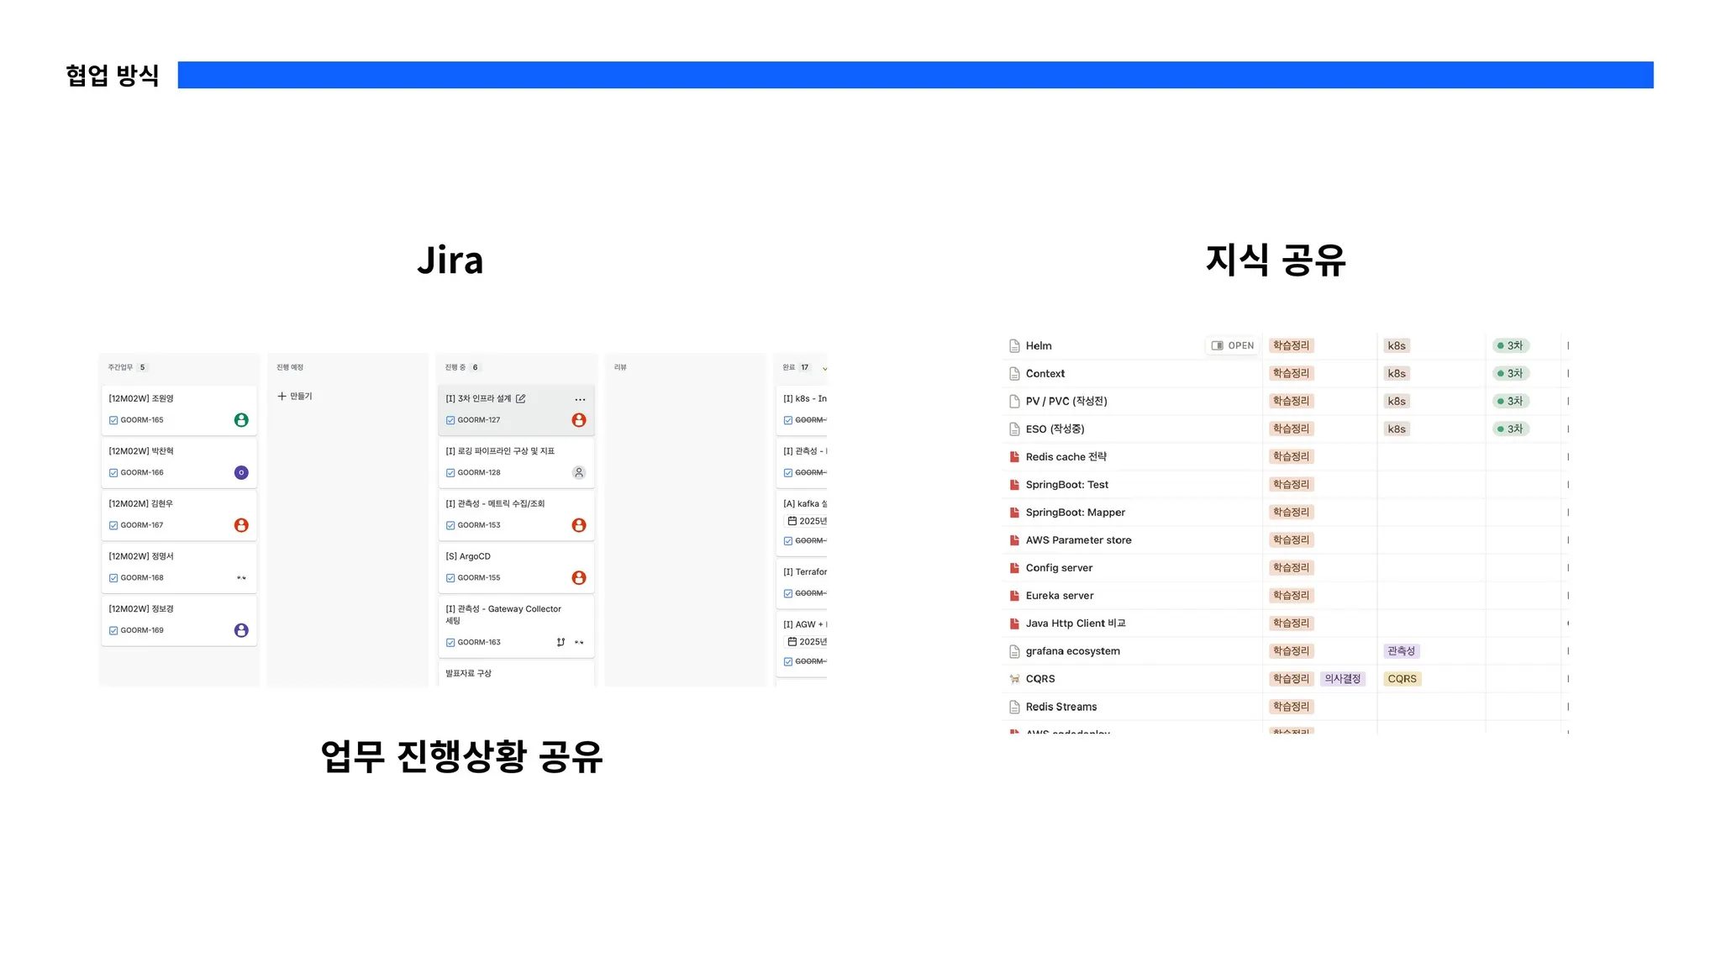This screenshot has width=1721, height=968.
Task: Open the Redis Streams page row
Action: (1060, 707)
